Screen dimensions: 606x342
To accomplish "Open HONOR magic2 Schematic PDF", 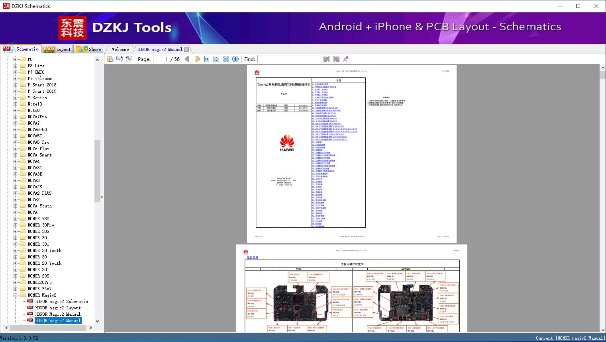I will coord(61,301).
